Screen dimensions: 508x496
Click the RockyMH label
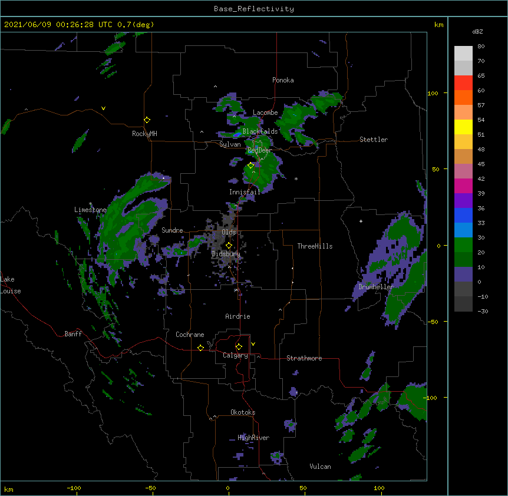[x=144, y=133]
